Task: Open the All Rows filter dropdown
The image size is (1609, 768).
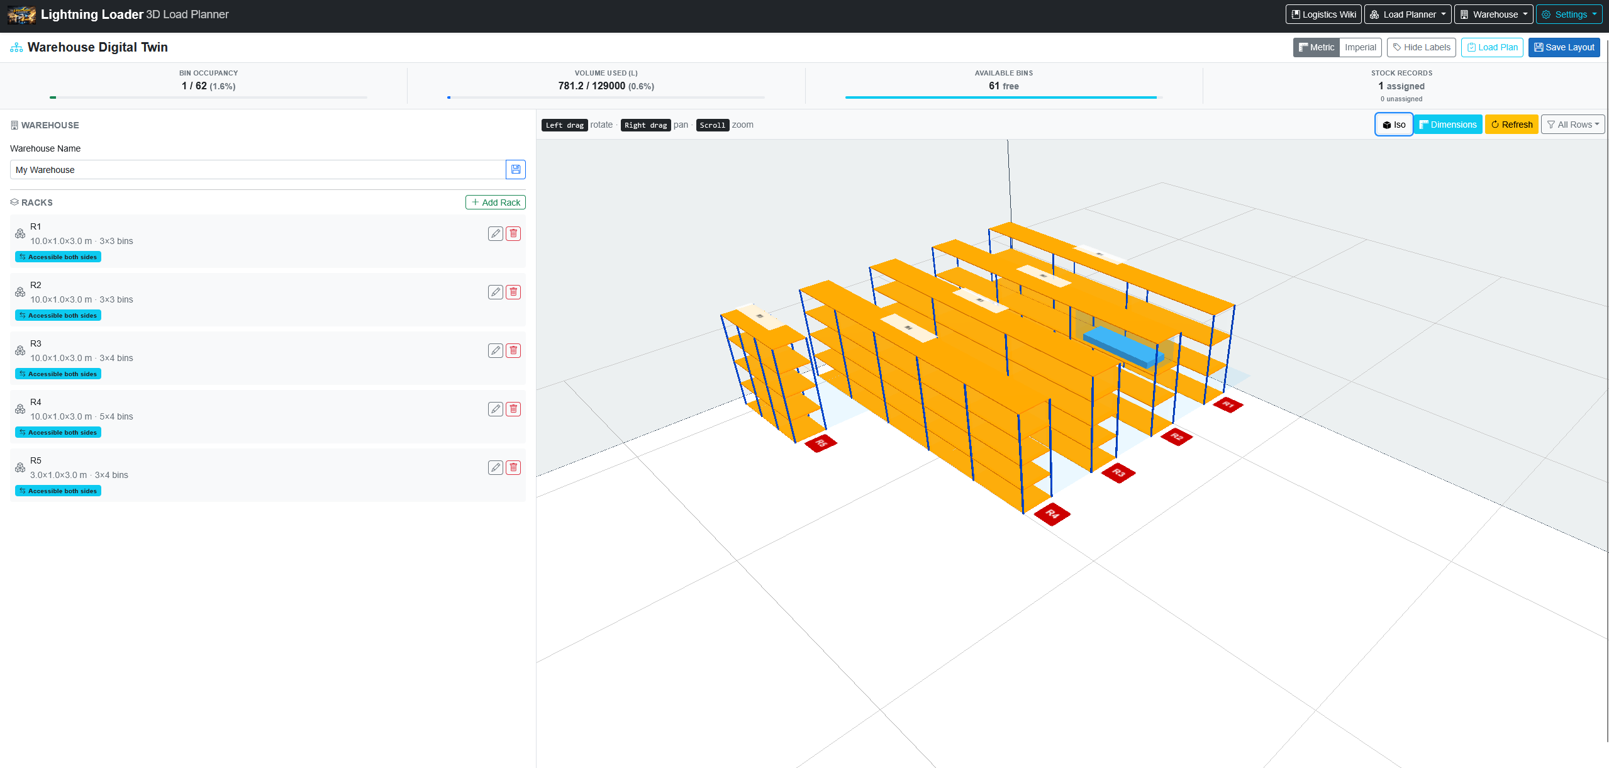Action: [x=1573, y=124]
